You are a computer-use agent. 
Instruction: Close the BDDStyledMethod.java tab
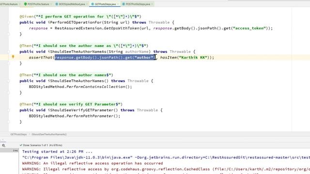(87, 4)
